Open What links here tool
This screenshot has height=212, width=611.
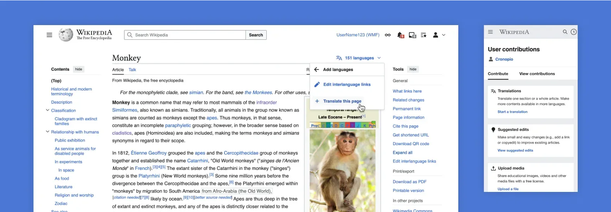407,91
